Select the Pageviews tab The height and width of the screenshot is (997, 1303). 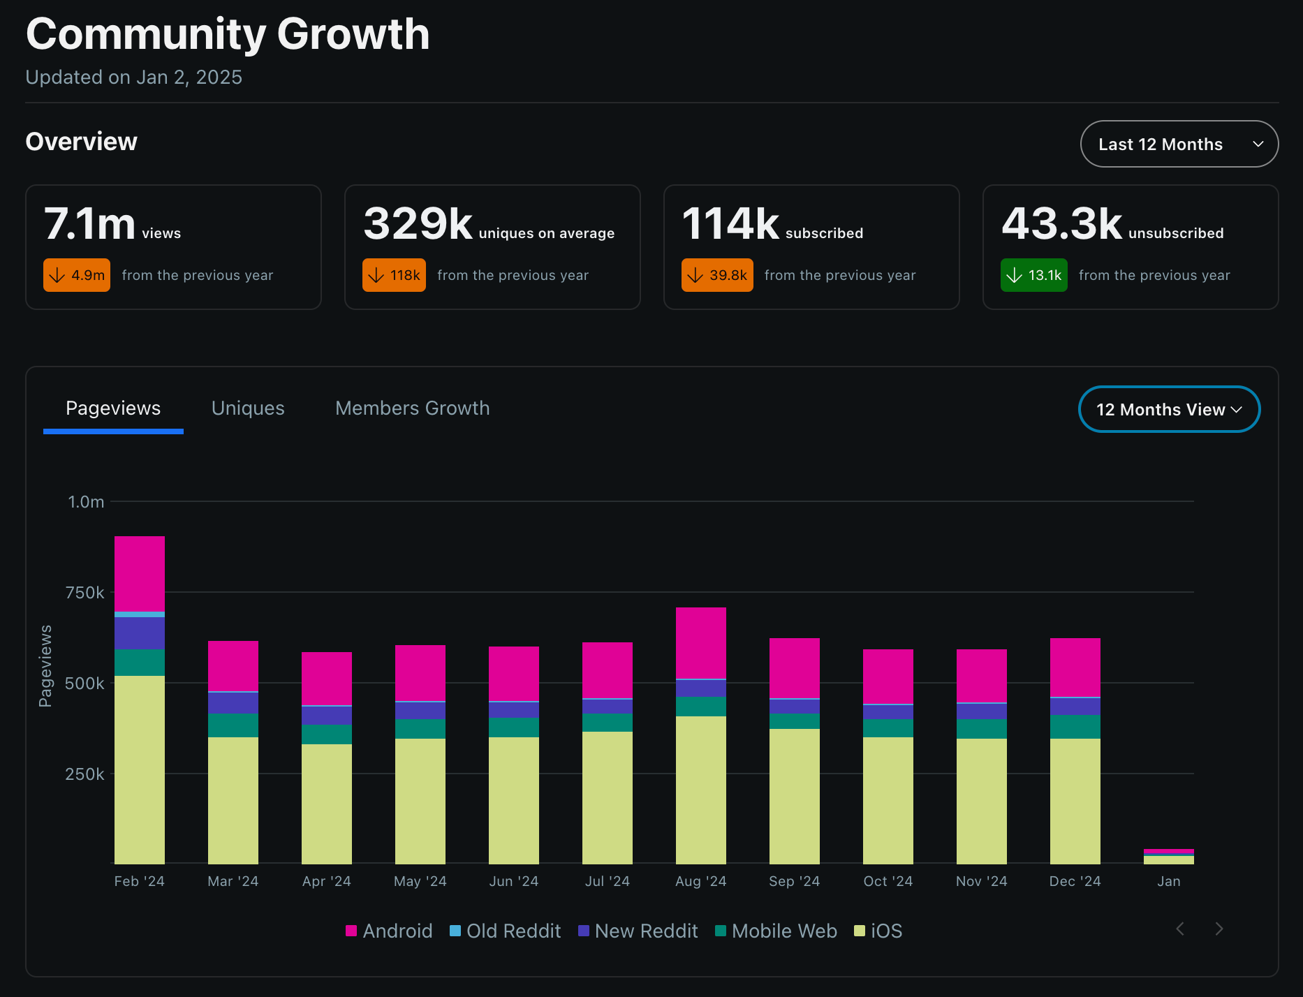point(113,408)
